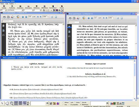Go to next page in the French PDF viewer
Screen dimensions: 139x107
92,18
